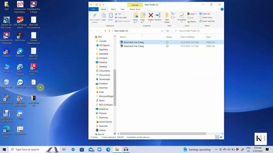Viewport: 273px width, 153px height.
Task: Open the Picture Tools tab
Action: coord(135,9)
